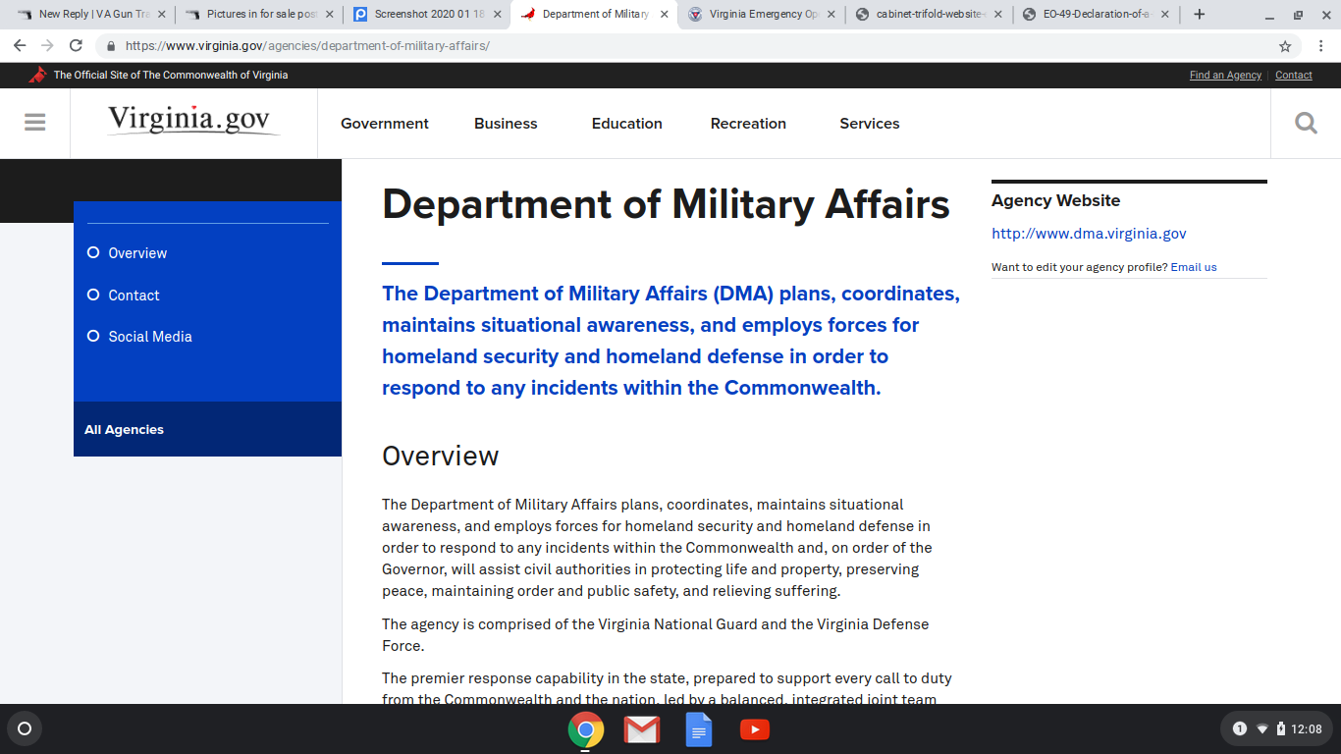Switch to Pictures in for sale tab

click(260, 15)
